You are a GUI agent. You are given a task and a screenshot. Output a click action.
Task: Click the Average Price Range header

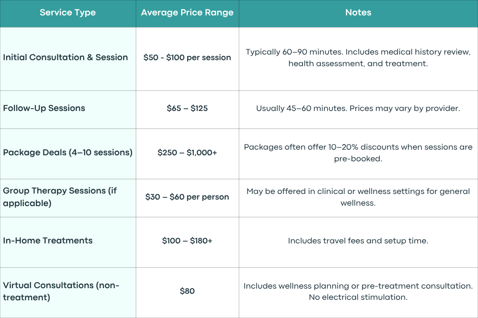click(187, 13)
